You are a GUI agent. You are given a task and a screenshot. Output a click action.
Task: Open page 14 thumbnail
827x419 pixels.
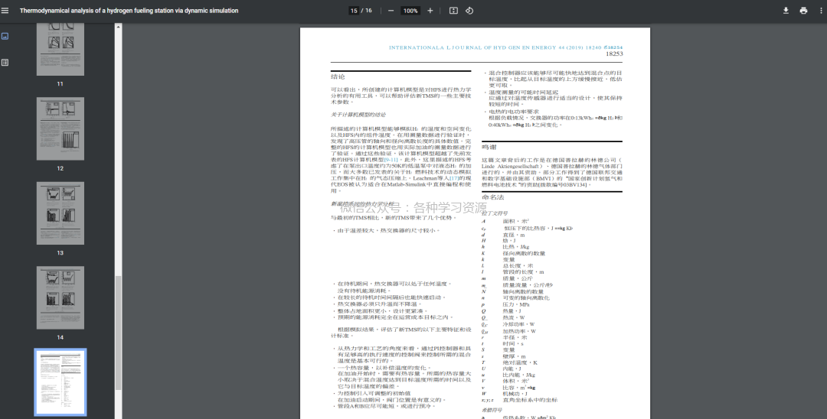coord(60,297)
